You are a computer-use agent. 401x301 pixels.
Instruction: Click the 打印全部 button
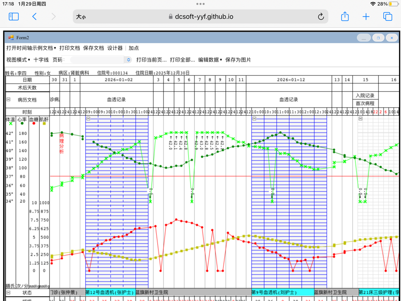182,60
